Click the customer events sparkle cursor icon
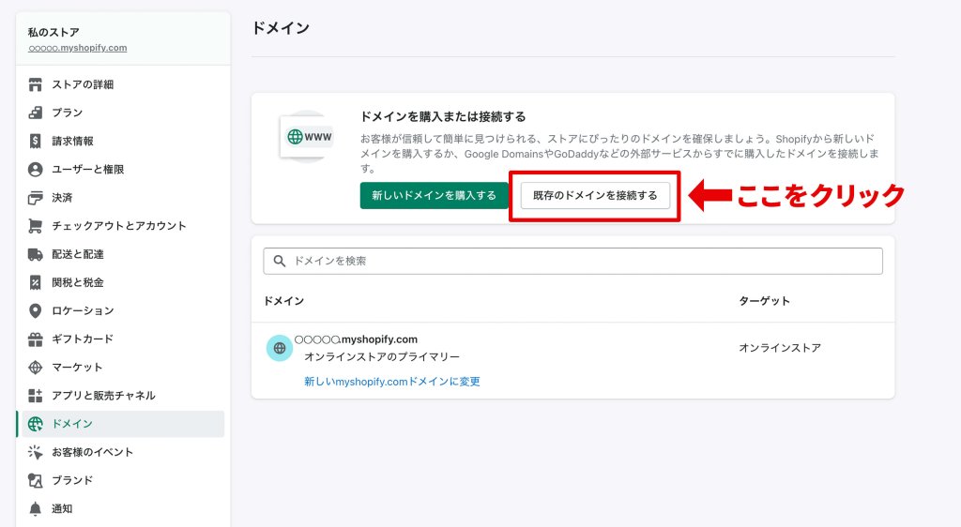This screenshot has width=961, height=527. click(x=36, y=452)
